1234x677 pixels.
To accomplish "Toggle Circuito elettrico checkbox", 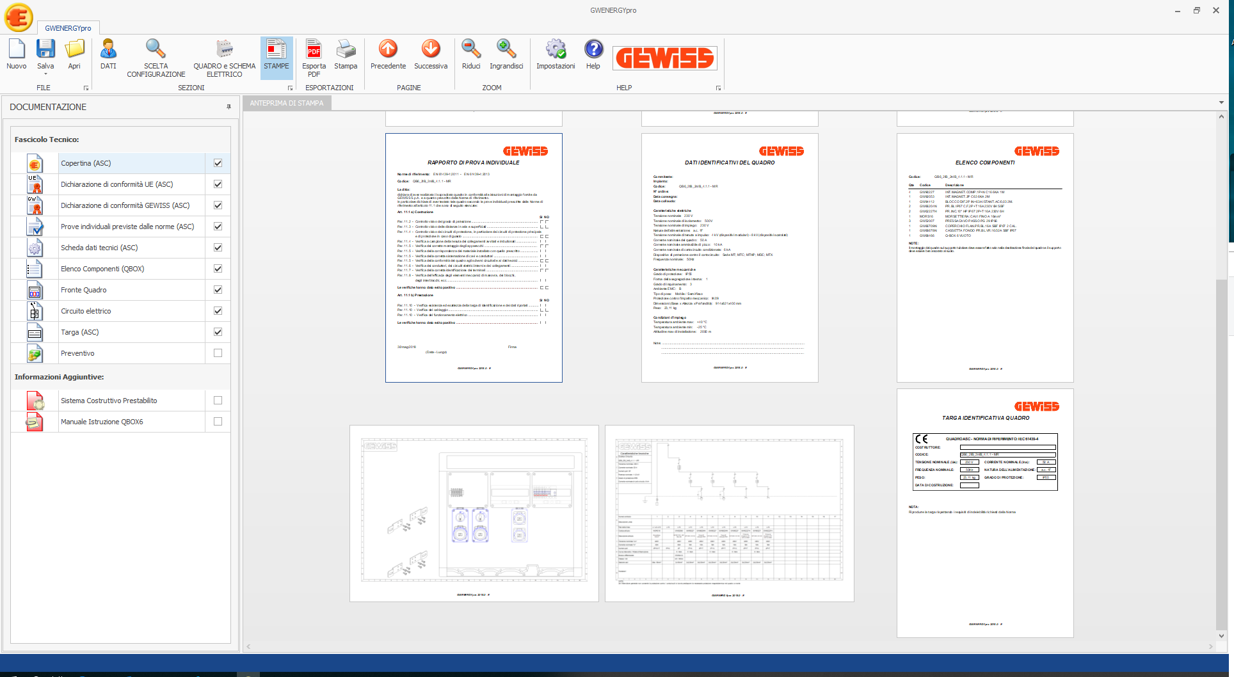I will pyautogui.click(x=218, y=311).
